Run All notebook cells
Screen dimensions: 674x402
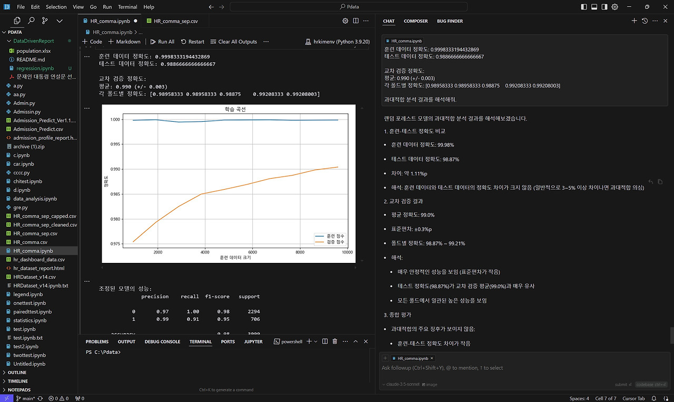coord(162,42)
